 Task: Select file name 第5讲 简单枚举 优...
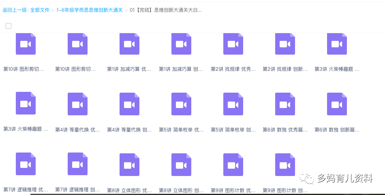[x=181, y=130]
